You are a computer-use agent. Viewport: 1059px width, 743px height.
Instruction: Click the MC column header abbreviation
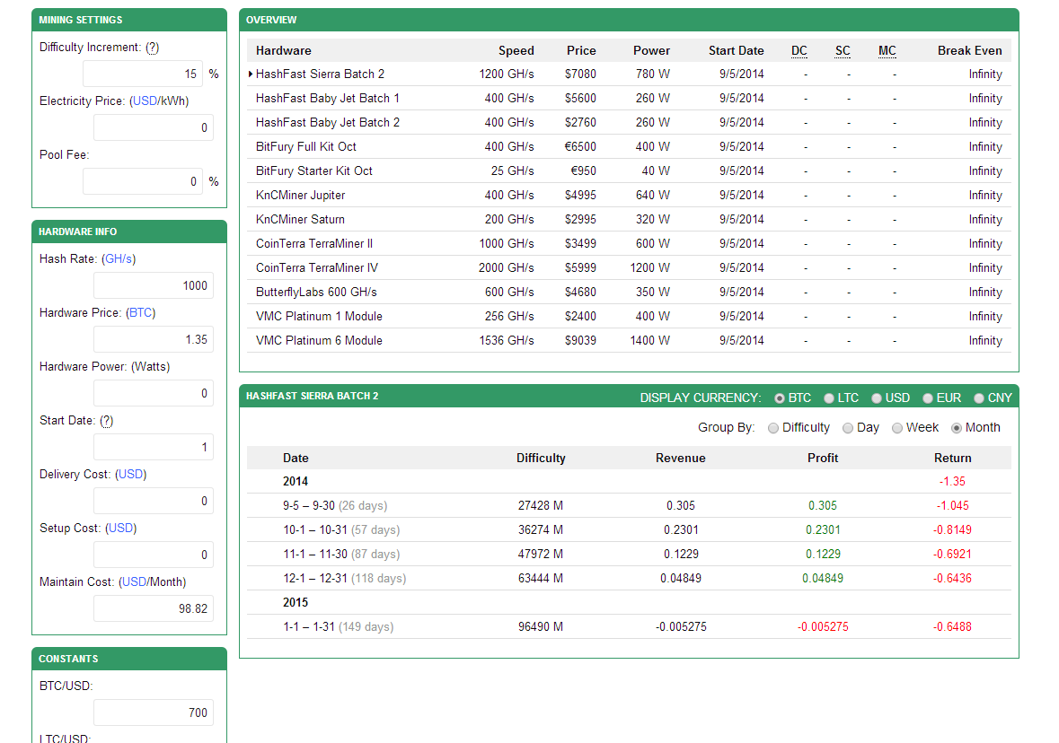[x=887, y=50]
